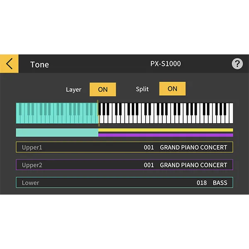Image resolution: width=249 pixels, height=249 pixels.
Task: Toggle the Split ON button
Action: 172,89
